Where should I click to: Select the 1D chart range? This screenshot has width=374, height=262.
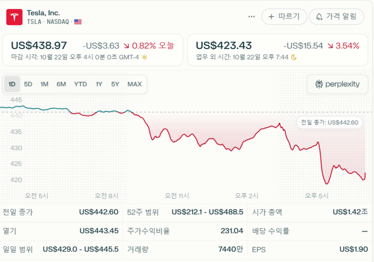[x=12, y=84]
